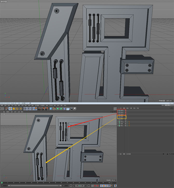This screenshot has height=188, width=174.
Task: Render the active view
Action: [39, 109]
